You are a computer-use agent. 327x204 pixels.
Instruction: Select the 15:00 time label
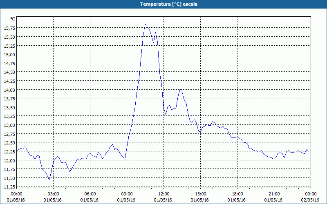click(x=200, y=194)
